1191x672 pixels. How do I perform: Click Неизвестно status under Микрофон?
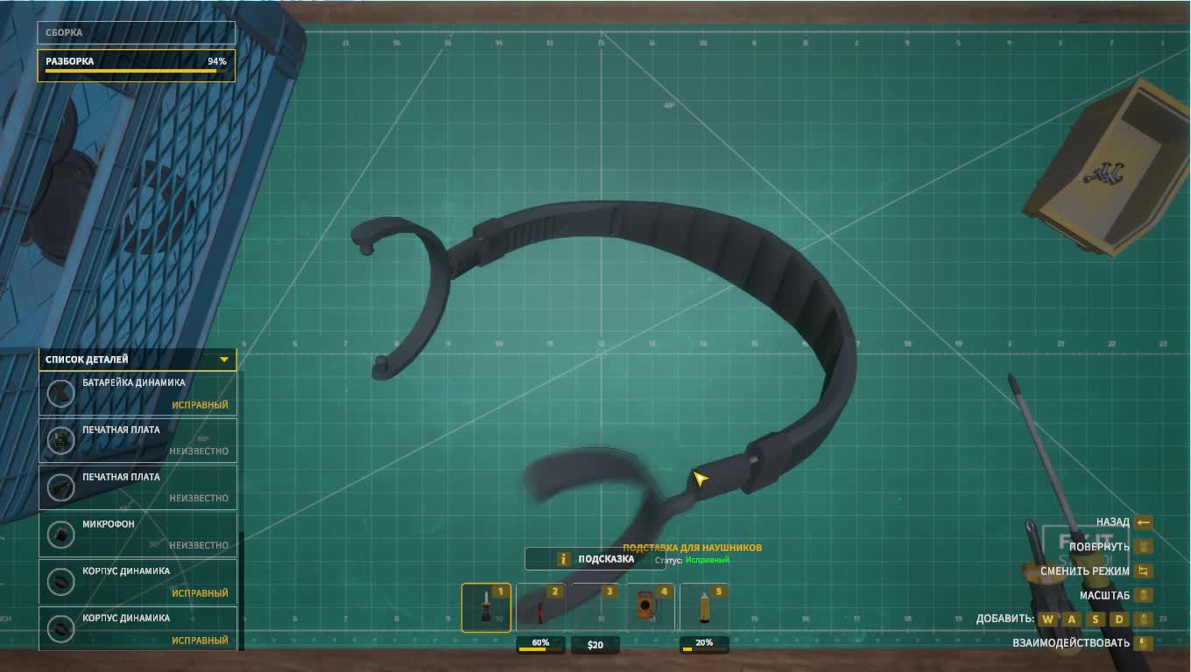[x=199, y=545]
